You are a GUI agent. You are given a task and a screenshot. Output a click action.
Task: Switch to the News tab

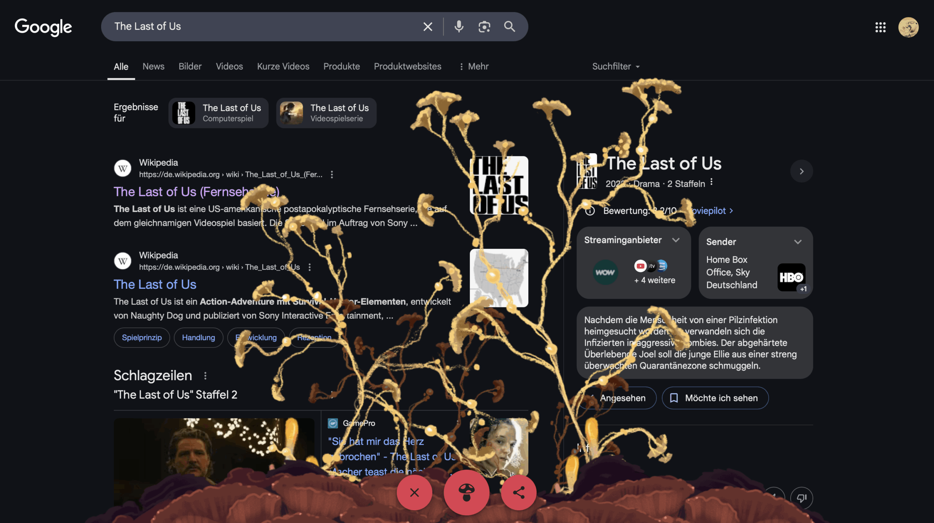(x=153, y=66)
